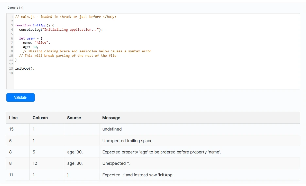Viewport: 306px width, 186px height.
Task: Click the "Expected ';' and instead saw 'initApp'" message
Action: click(x=138, y=175)
